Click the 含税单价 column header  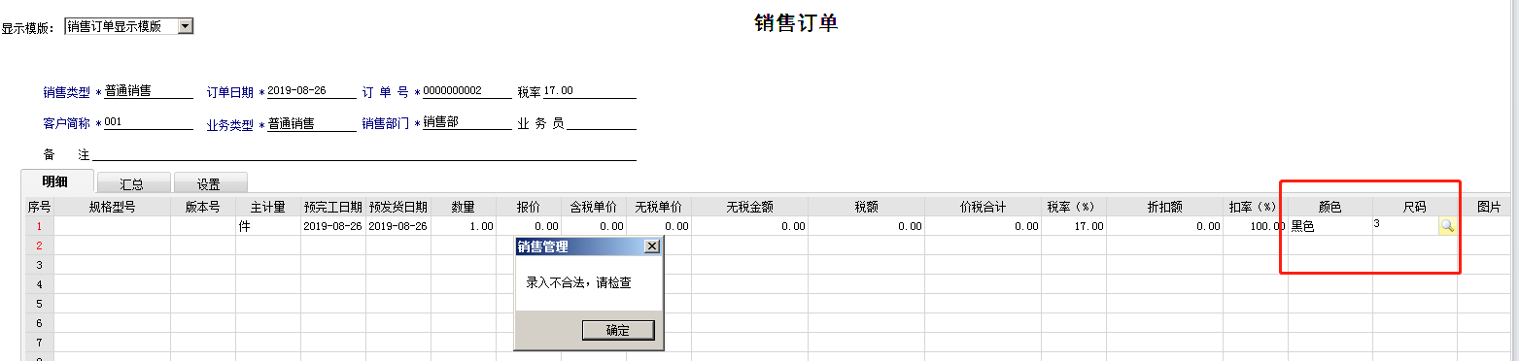594,207
